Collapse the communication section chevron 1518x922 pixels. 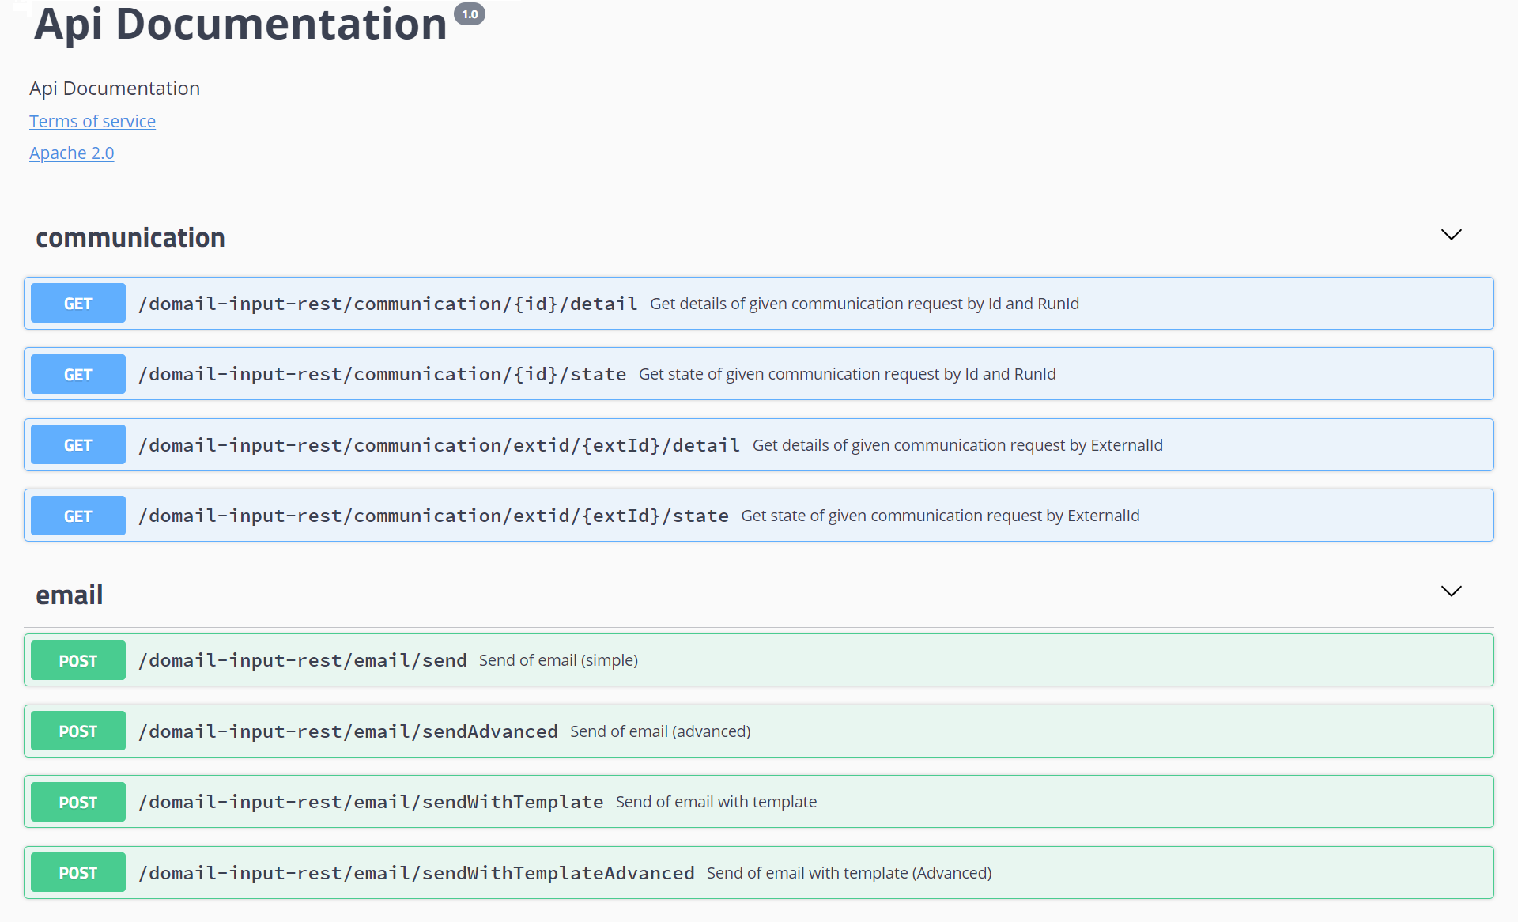[x=1451, y=235]
